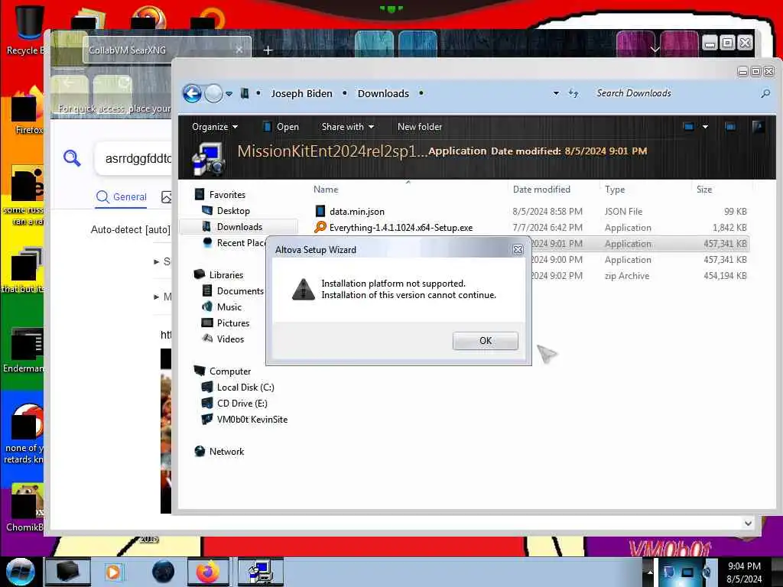Viewport: 783px width, 587px height.
Task: Open VM0b0t KevinSite drive
Action: [252, 420]
